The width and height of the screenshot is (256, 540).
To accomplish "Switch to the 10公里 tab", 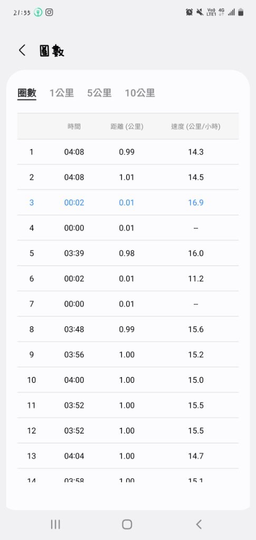I will [x=140, y=93].
